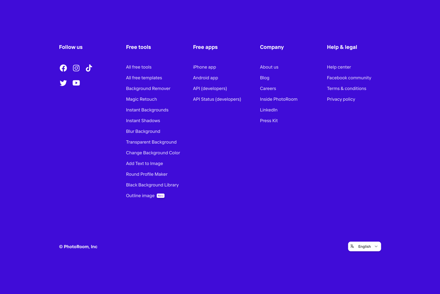The image size is (440, 294).
Task: Download the iPhone app
Action: [204, 67]
